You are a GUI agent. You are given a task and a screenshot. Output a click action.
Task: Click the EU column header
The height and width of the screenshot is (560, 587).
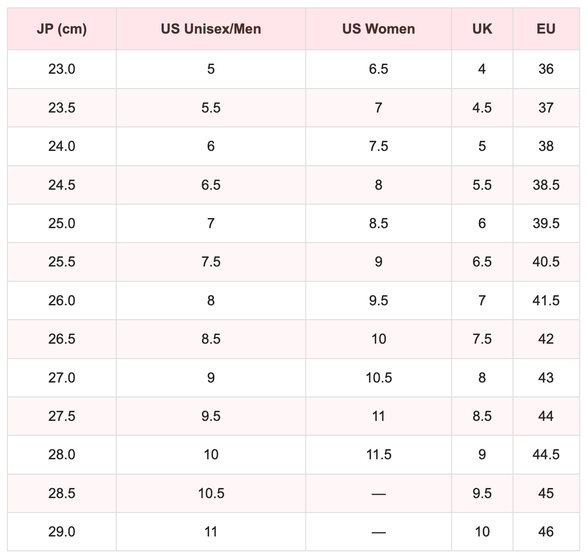pos(546,29)
